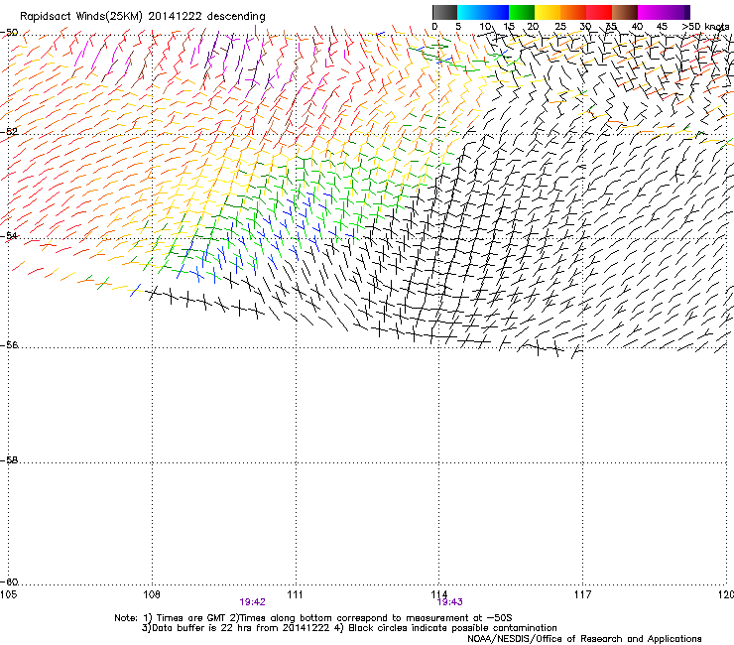Image resolution: width=734 pixels, height=645 pixels.
Task: Click the yellow 20-25 knots legend segment
Action: coord(548,12)
